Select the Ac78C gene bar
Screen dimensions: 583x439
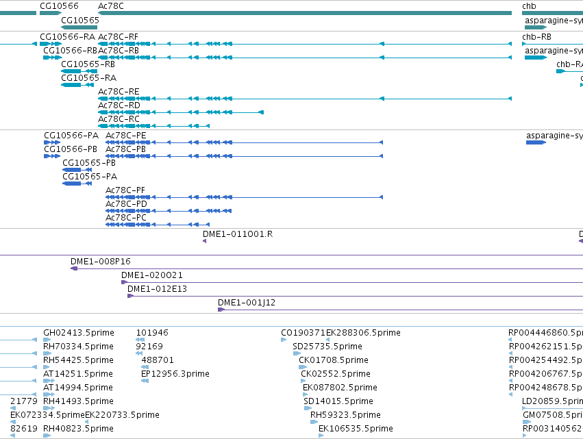(x=305, y=13)
